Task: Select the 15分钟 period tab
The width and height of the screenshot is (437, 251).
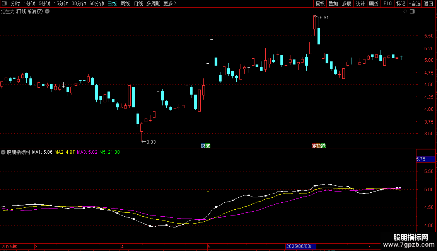Action: 61,3
